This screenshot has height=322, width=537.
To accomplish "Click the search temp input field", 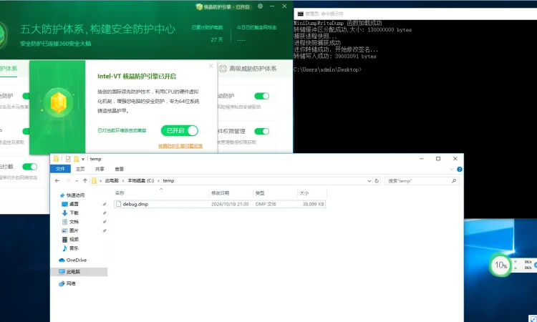I will click(x=419, y=180).
